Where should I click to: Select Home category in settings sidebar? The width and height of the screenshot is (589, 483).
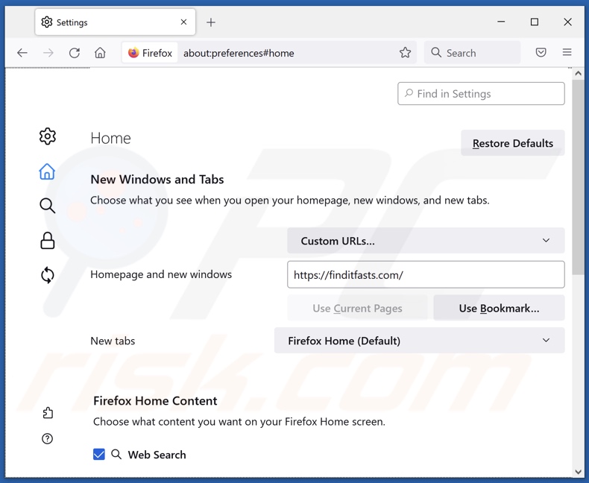tap(47, 171)
